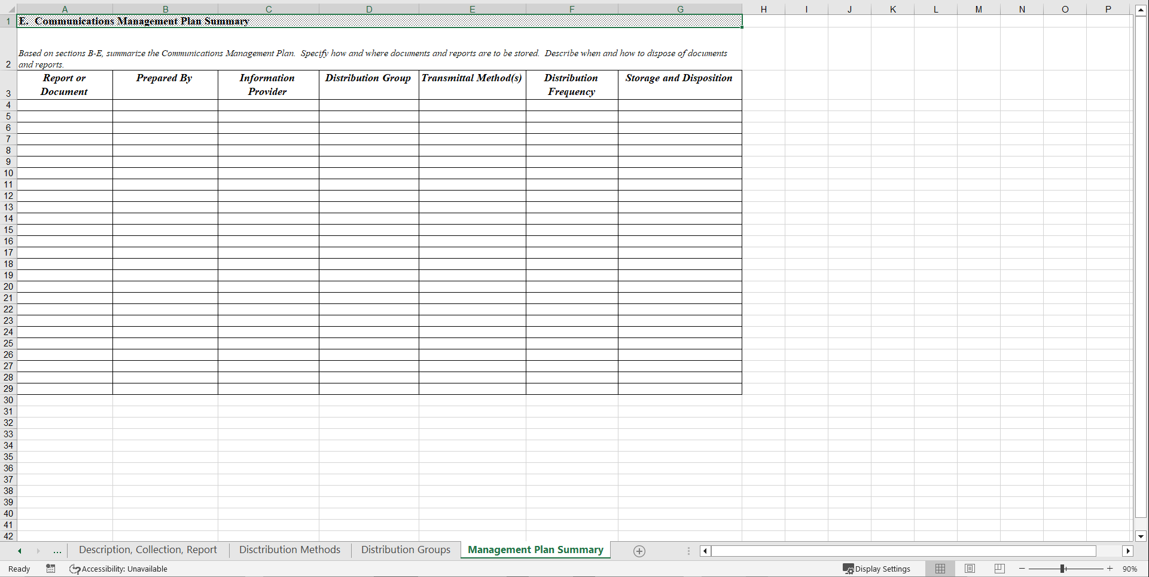
Task: Switch to Normal view icon
Action: 940,569
